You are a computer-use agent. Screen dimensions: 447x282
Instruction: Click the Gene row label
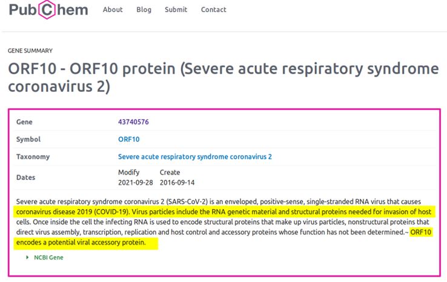click(24, 122)
